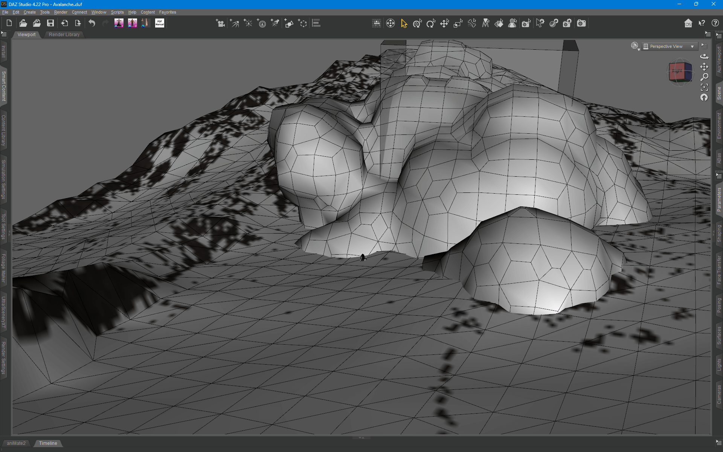Select the Universal tool
Screen dimensions: 723x452
coord(417,23)
